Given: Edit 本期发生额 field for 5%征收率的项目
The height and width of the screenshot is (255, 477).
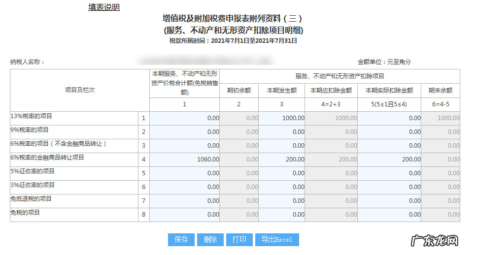Looking at the screenshot, I should pos(282,173).
